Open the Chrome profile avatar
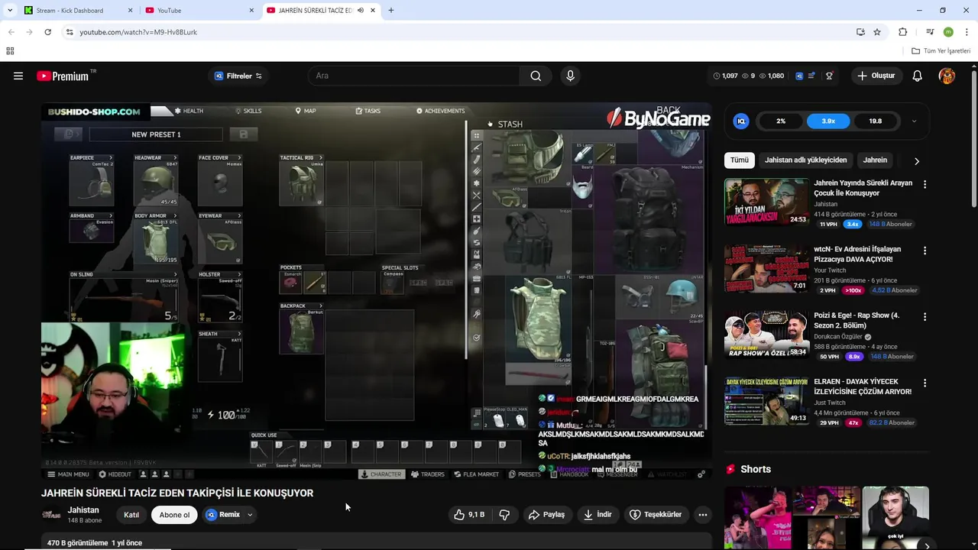The image size is (978, 550). point(948,32)
